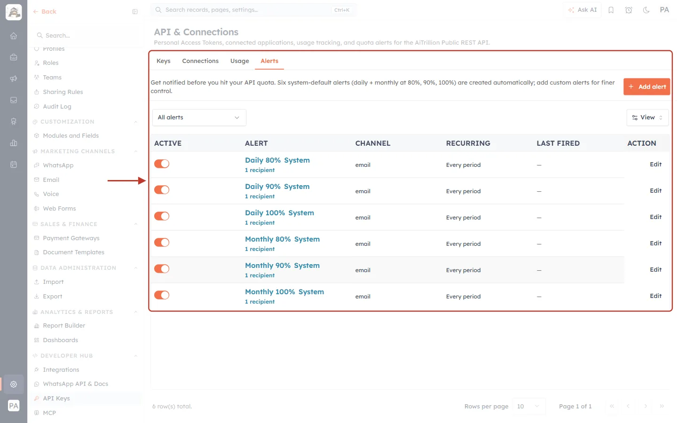Viewport: 677px width, 423px height.
Task: Open the bar chart reports icon in rail
Action: pyautogui.click(x=14, y=143)
